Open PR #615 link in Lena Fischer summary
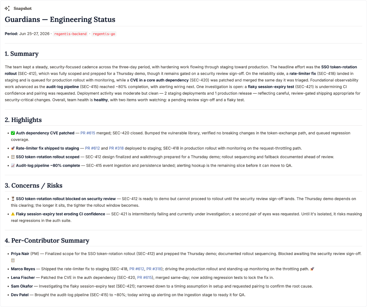Viewport: 367px width, 307px height. 144,278
